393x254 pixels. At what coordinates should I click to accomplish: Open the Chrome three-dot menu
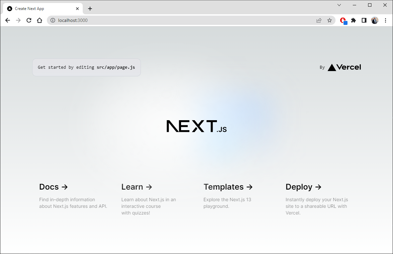(385, 20)
